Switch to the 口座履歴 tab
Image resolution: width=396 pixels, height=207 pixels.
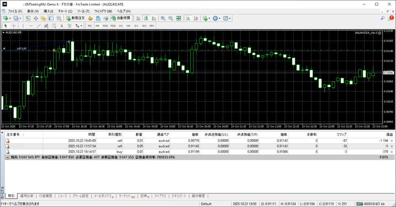point(46,196)
